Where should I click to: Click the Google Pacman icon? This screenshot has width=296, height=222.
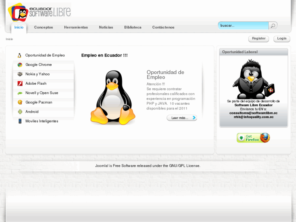coord(20,102)
